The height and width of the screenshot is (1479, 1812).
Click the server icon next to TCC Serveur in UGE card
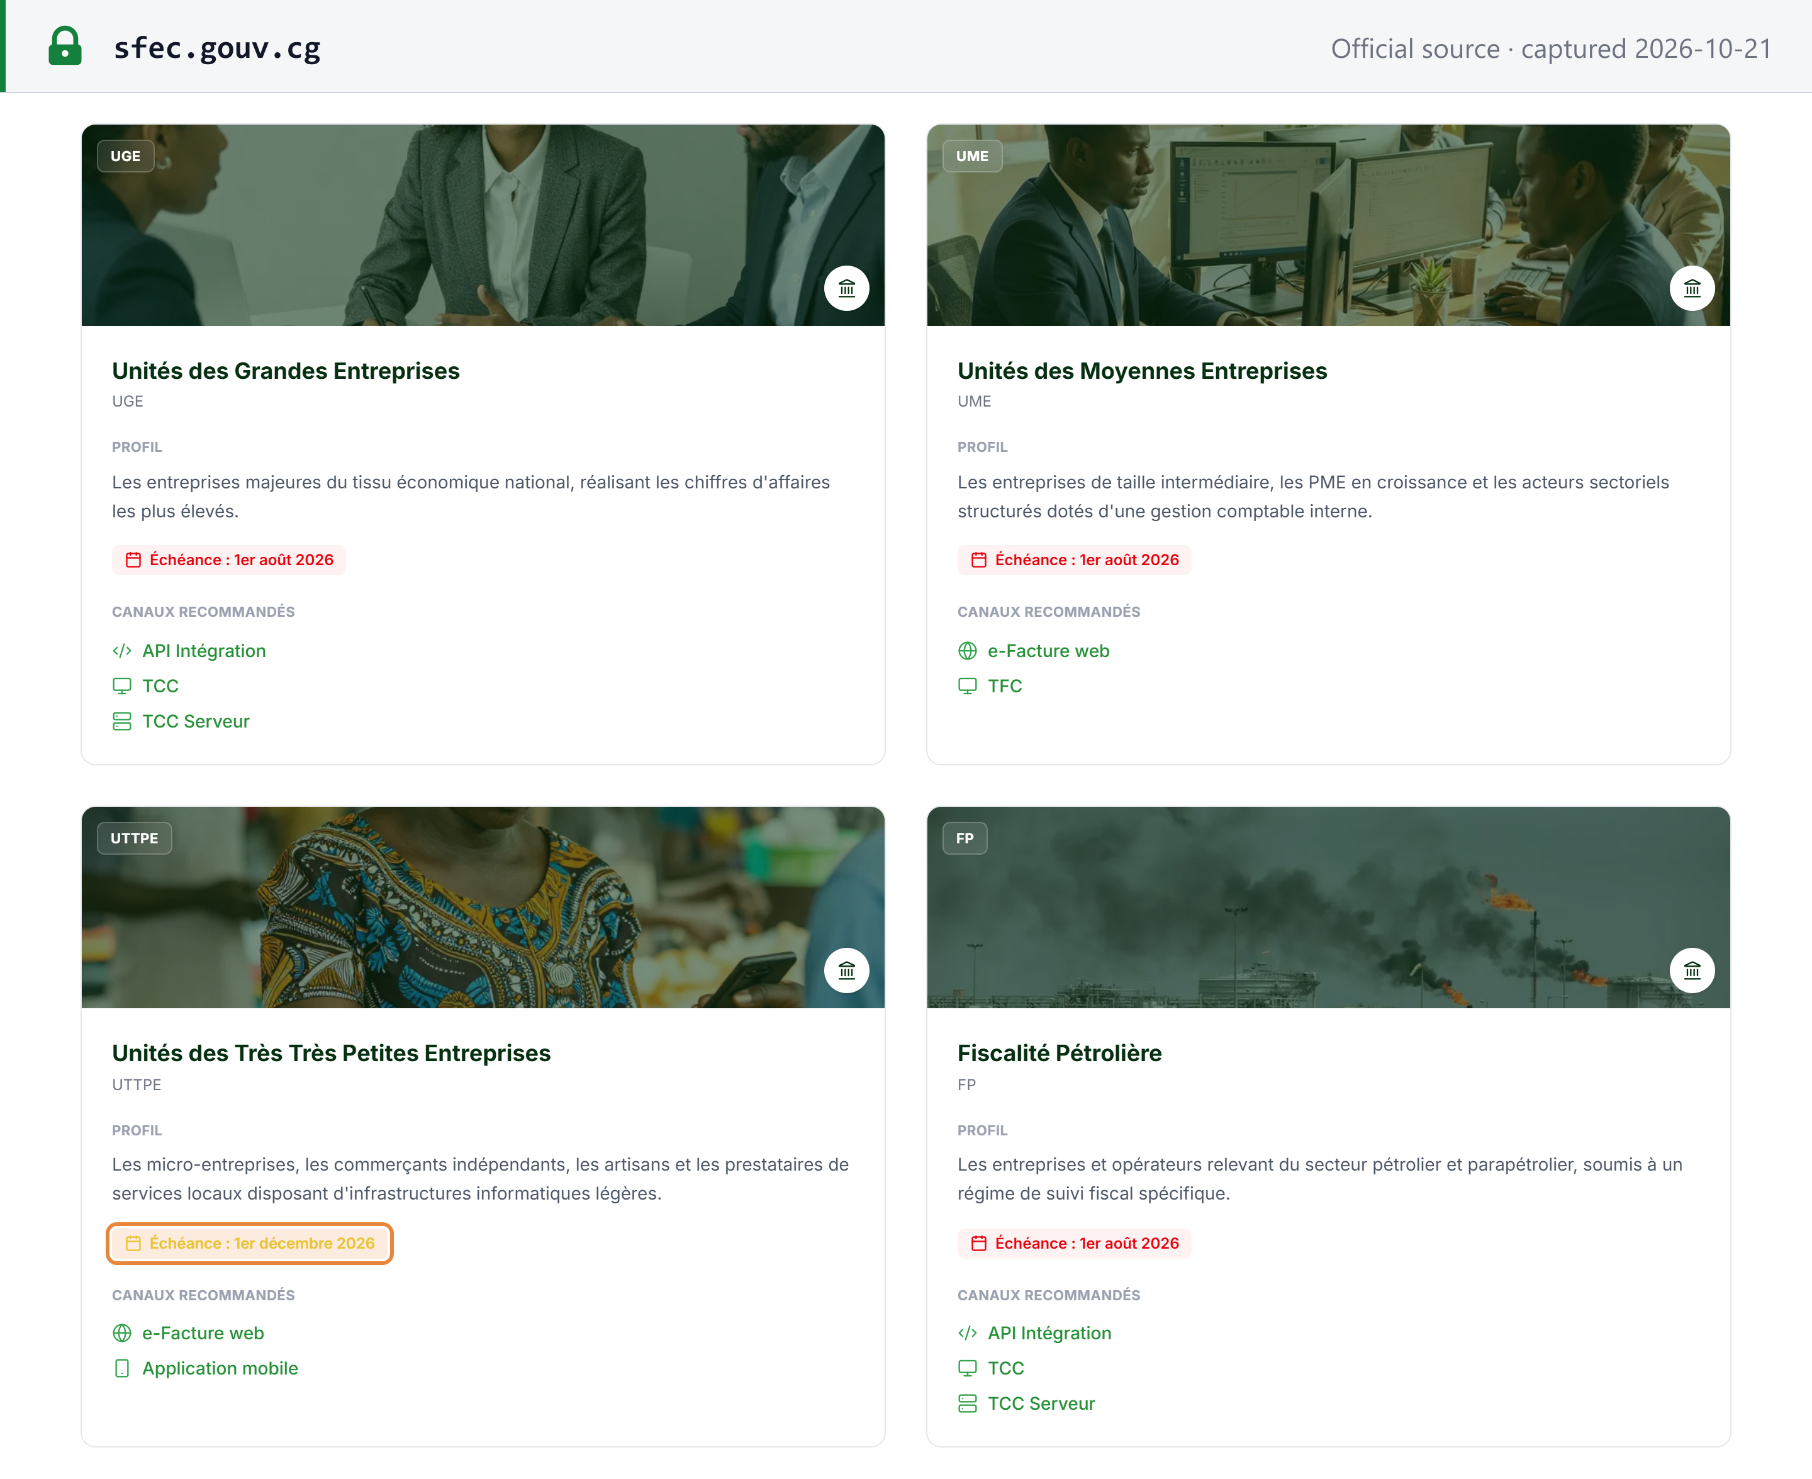[x=122, y=722]
